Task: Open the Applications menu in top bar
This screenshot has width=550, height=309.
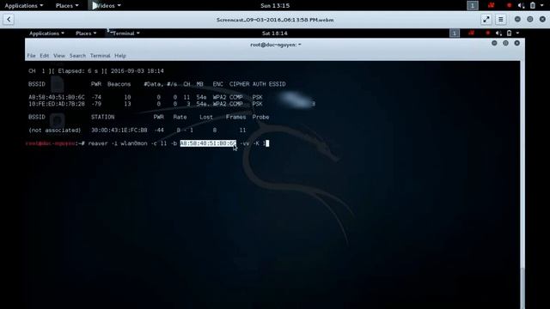Action: click(23, 6)
